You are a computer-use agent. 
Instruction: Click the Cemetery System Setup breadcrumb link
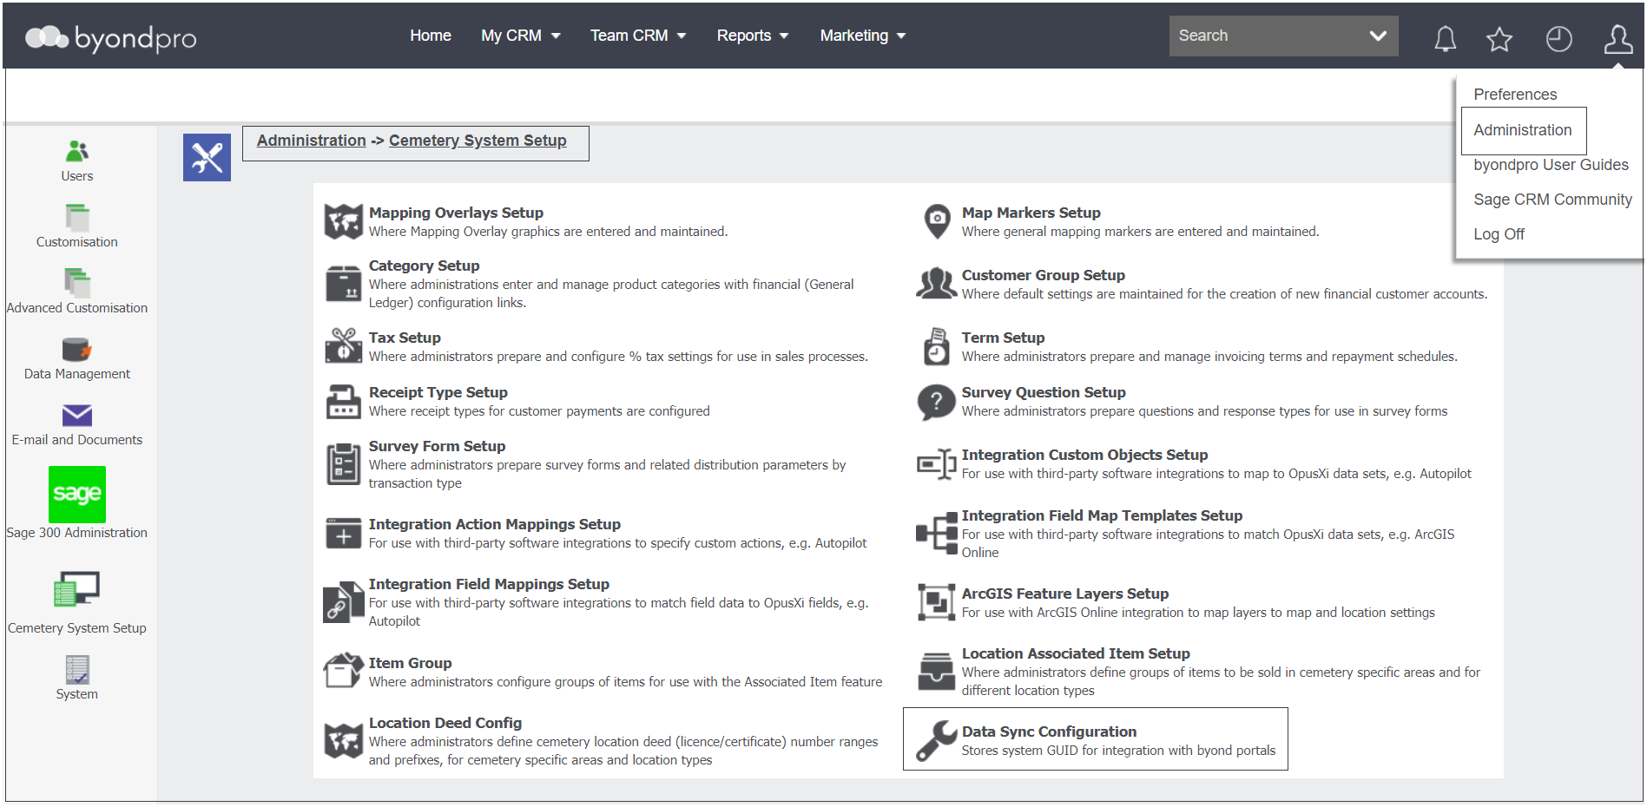pyautogui.click(x=478, y=141)
